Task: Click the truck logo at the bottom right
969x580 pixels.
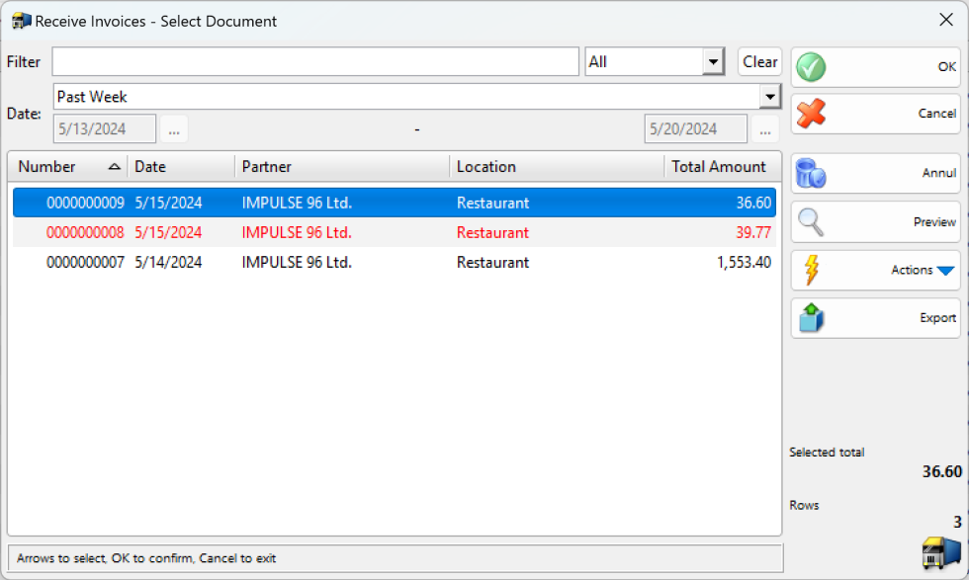Action: tap(941, 551)
